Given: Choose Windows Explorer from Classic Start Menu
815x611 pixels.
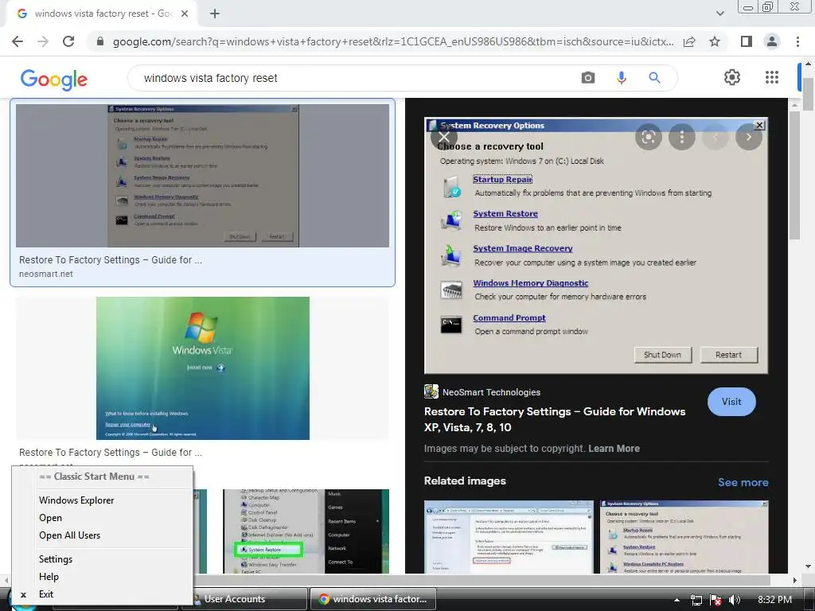Looking at the screenshot, I should 76,500.
